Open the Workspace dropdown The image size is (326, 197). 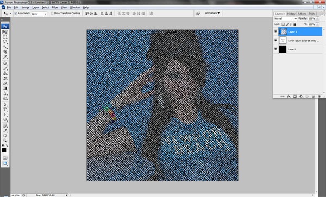(x=212, y=13)
